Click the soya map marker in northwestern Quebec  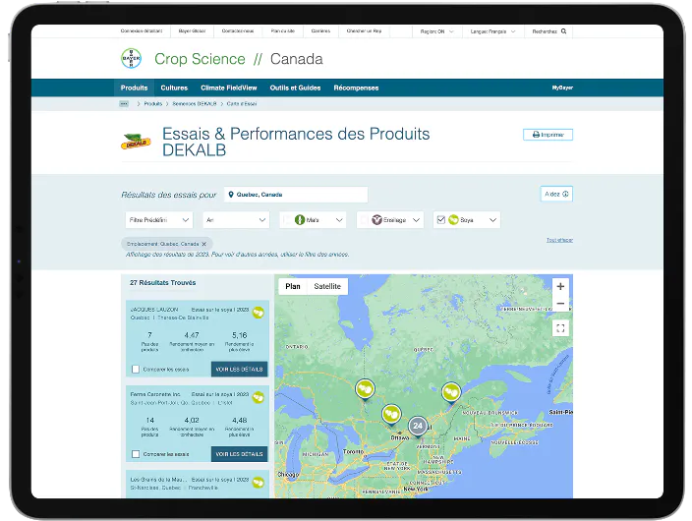pos(365,390)
